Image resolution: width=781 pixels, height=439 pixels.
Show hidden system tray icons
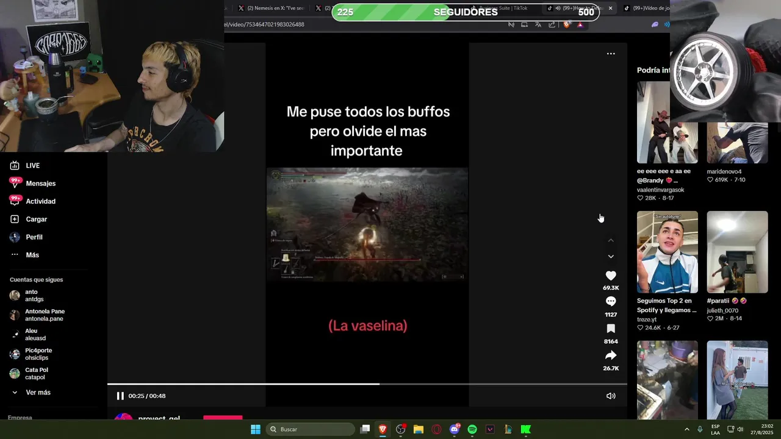[686, 429]
